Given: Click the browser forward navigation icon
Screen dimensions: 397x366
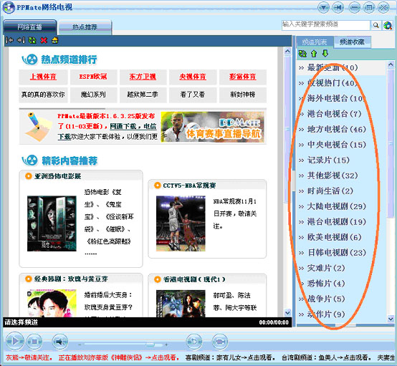Looking at the screenshot, I should pyautogui.click(x=21, y=40).
